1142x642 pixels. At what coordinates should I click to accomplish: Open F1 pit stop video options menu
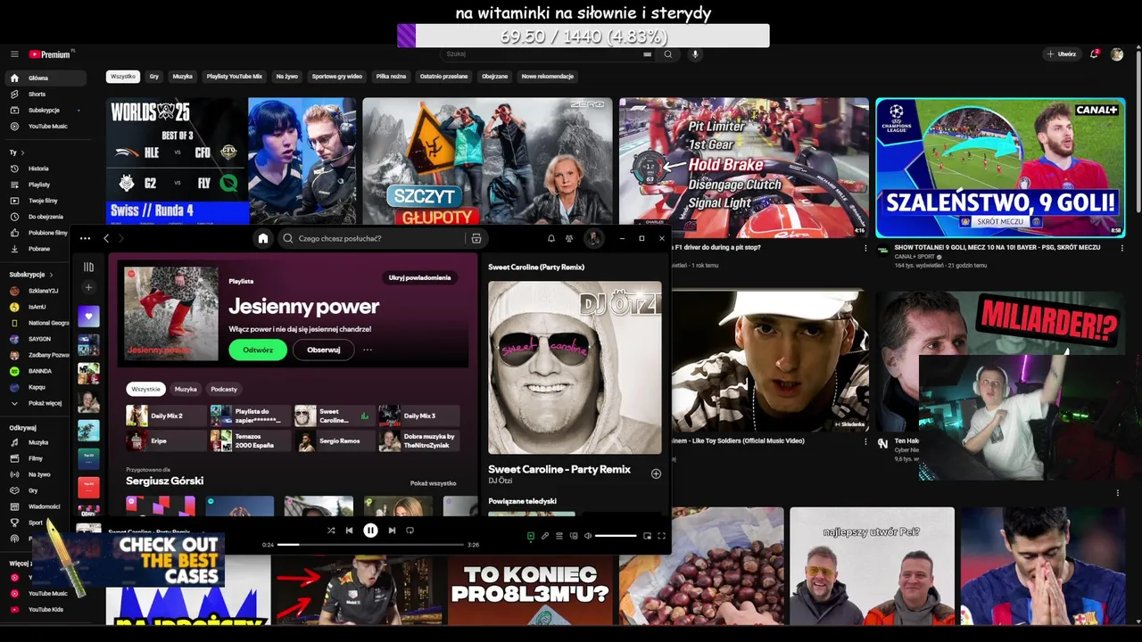865,249
